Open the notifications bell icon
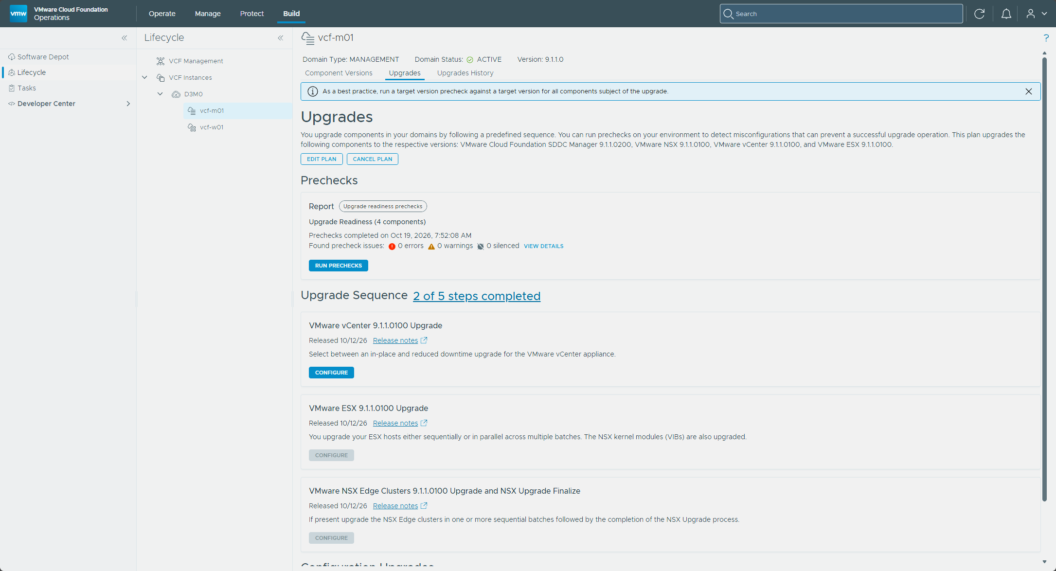The image size is (1056, 571). pos(1006,14)
